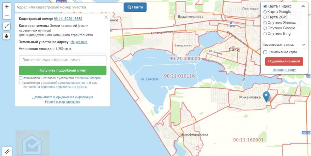Toggle fullscreen map with expand arrows icon
Screen dimensions: 311x156
click(7, 26)
